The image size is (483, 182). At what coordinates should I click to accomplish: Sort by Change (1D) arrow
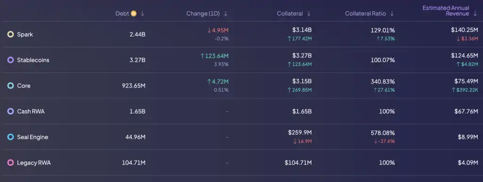tap(225, 14)
